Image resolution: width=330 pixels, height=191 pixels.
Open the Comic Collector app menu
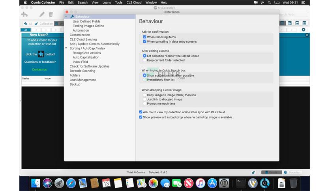(x=43, y=2)
